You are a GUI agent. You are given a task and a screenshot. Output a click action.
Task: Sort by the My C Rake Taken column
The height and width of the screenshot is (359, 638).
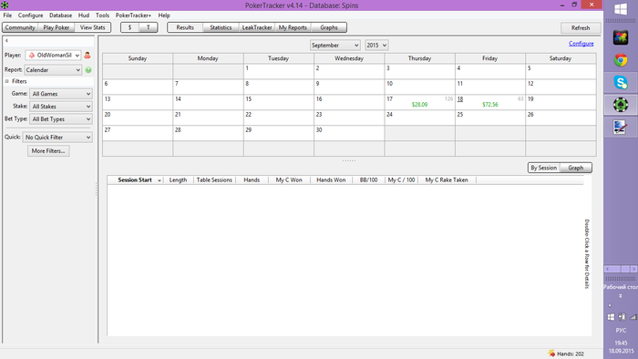(447, 180)
